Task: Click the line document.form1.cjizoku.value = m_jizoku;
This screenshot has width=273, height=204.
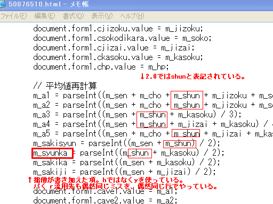Action: 118,29
